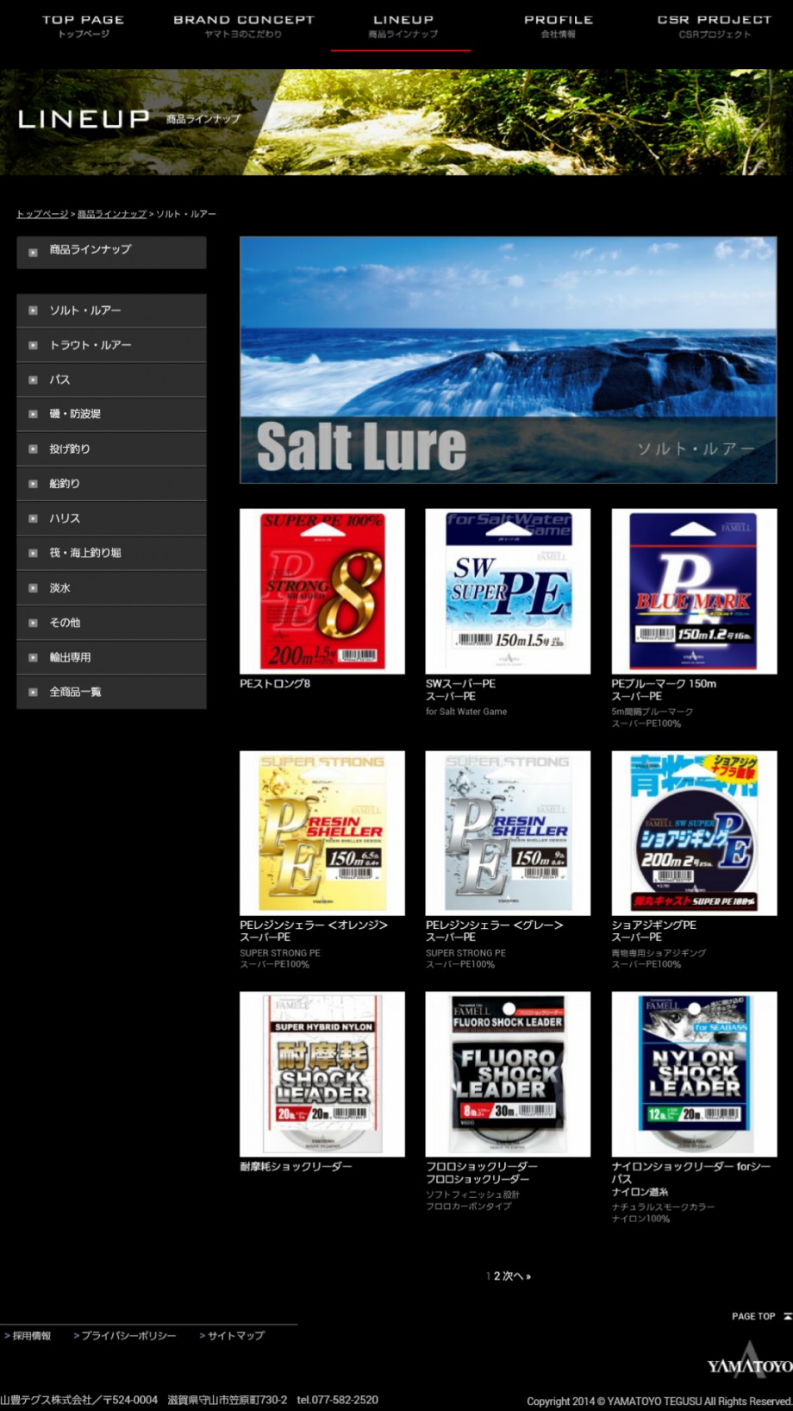793x1411 pixels.
Task: Open the orange Resin Sheller PE thumbnail
Action: pos(322,832)
